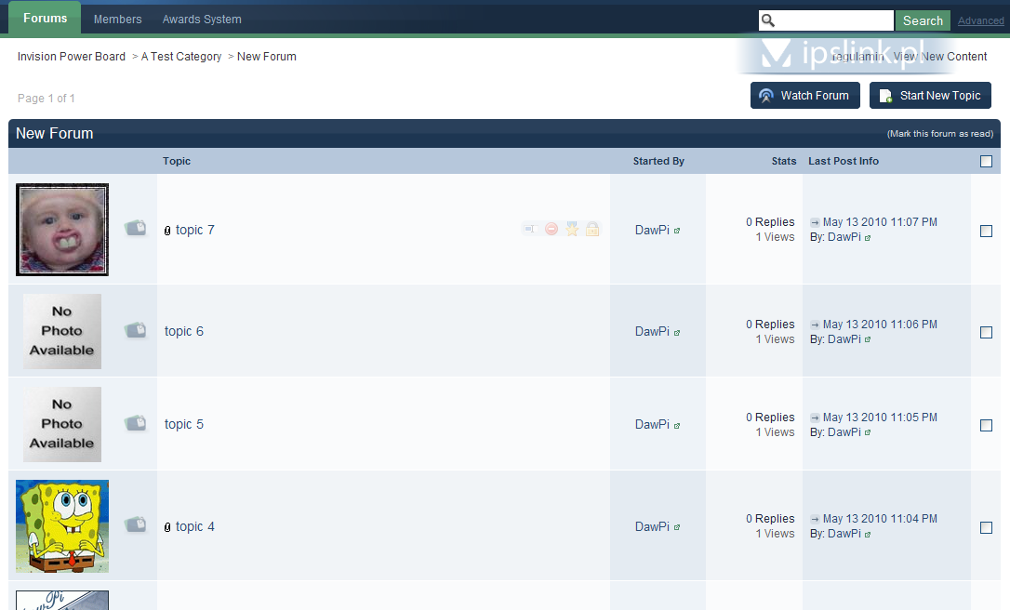Tick the select-all checkbox in the table header
This screenshot has width=1010, height=610.
click(x=986, y=161)
